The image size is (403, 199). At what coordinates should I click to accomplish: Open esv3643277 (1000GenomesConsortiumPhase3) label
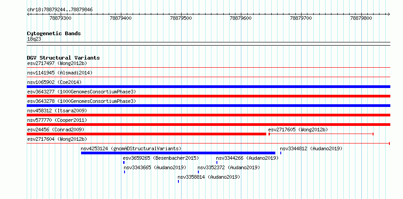coord(82,92)
